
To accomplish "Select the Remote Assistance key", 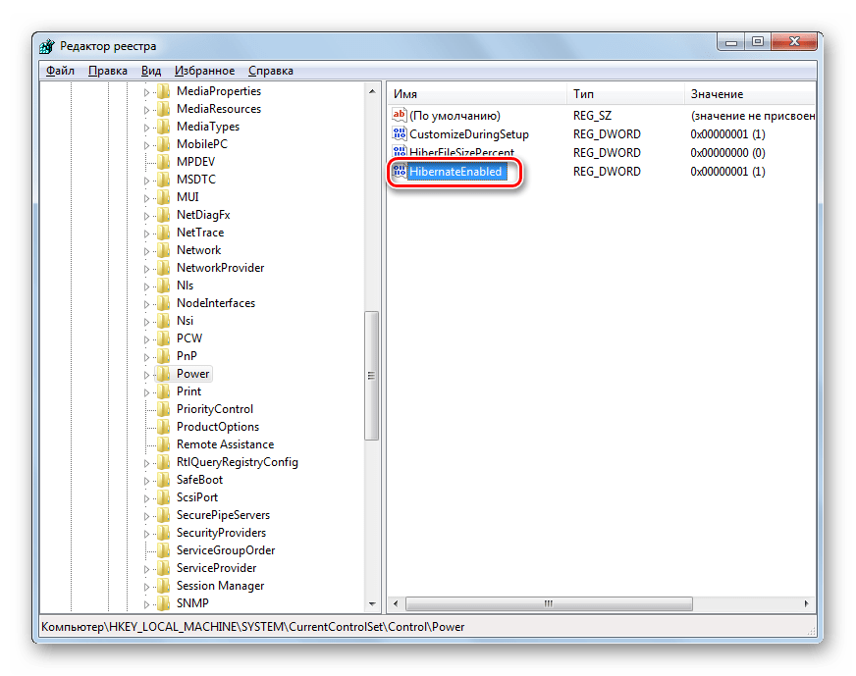I will pyautogui.click(x=225, y=444).
